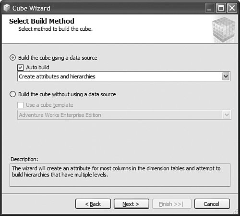The height and width of the screenshot is (216, 240).
Task: Click the Cube Wizard title bar icon
Action: click(7, 8)
